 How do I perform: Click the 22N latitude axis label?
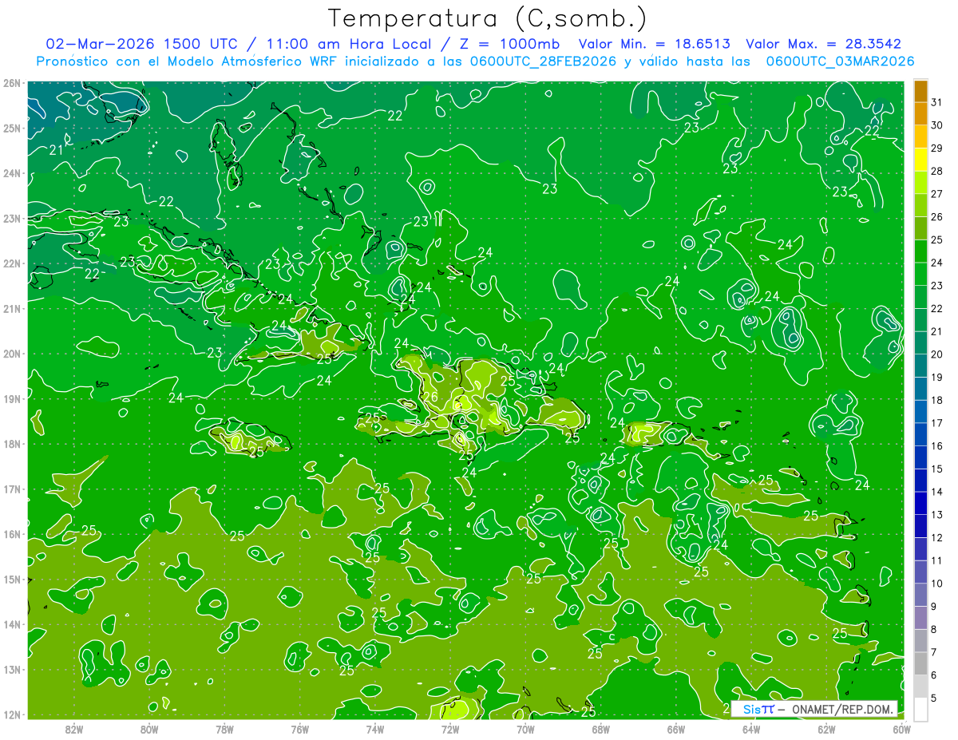click(x=11, y=263)
